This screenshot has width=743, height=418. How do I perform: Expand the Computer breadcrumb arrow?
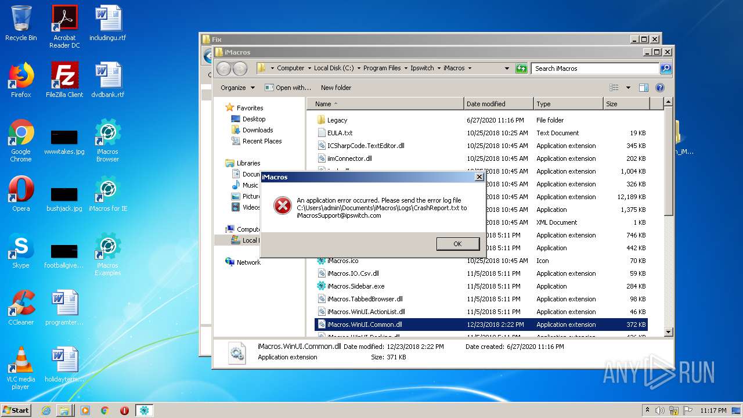[309, 68]
